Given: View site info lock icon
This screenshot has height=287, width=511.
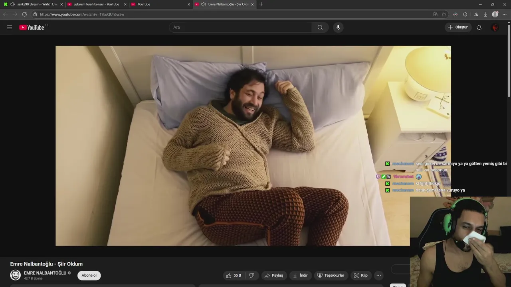Looking at the screenshot, I should (35, 14).
